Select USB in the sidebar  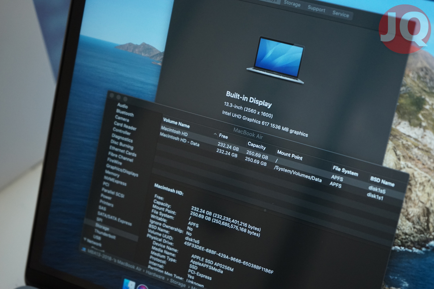pyautogui.click(x=97, y=238)
